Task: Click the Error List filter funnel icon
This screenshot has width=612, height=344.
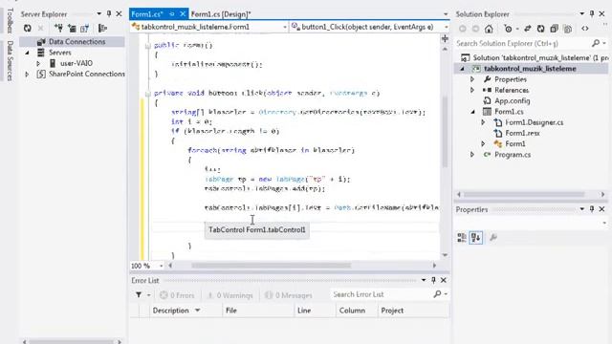Action: tap(139, 295)
